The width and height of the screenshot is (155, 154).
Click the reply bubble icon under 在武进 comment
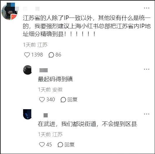click(x=60, y=145)
